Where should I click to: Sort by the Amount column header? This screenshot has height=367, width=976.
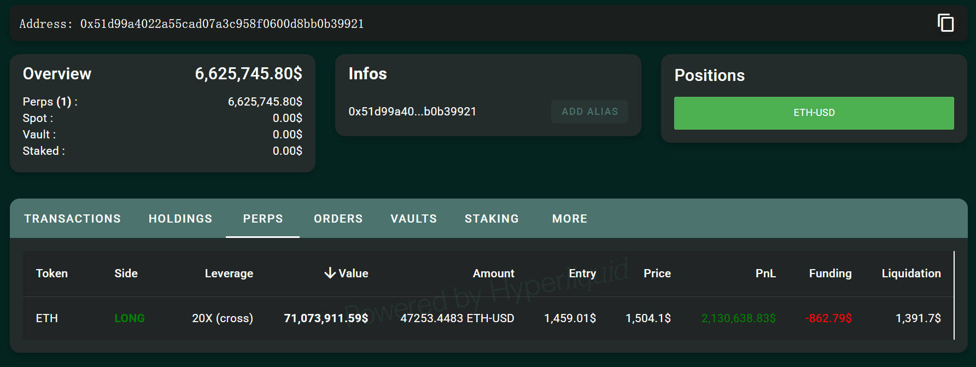tap(493, 273)
